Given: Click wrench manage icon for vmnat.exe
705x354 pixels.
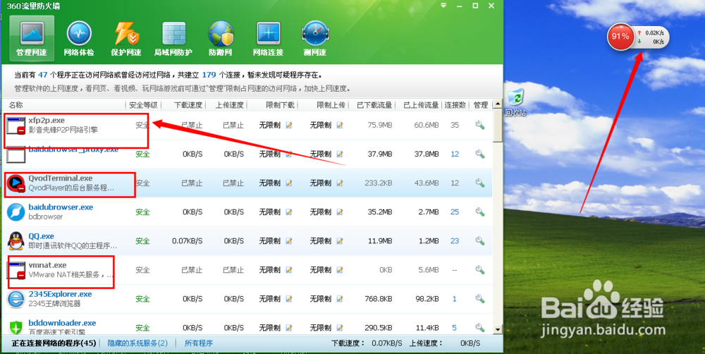Looking at the screenshot, I should pyautogui.click(x=480, y=270).
